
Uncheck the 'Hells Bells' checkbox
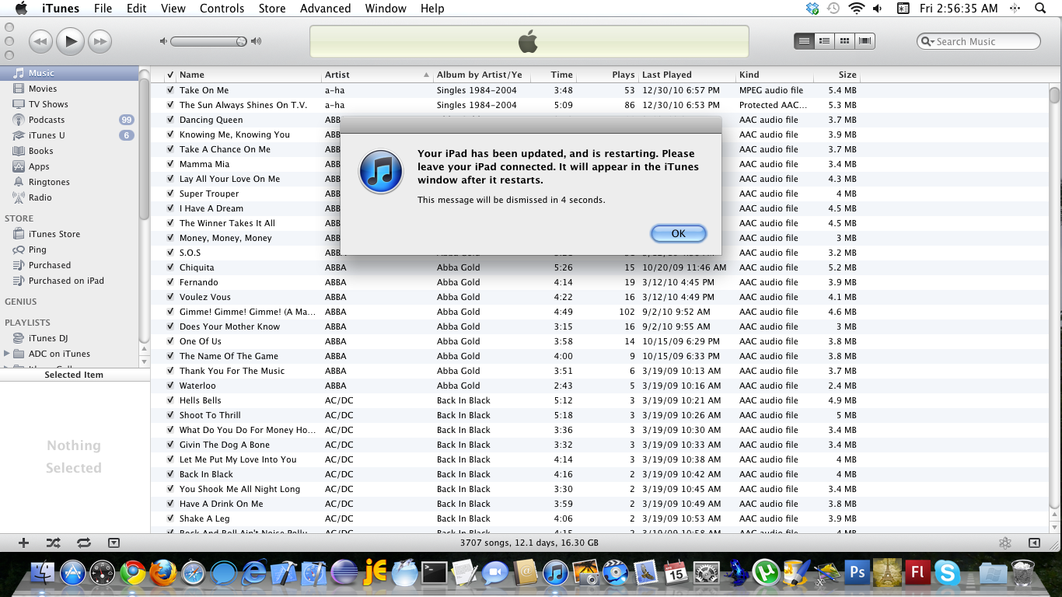point(170,400)
